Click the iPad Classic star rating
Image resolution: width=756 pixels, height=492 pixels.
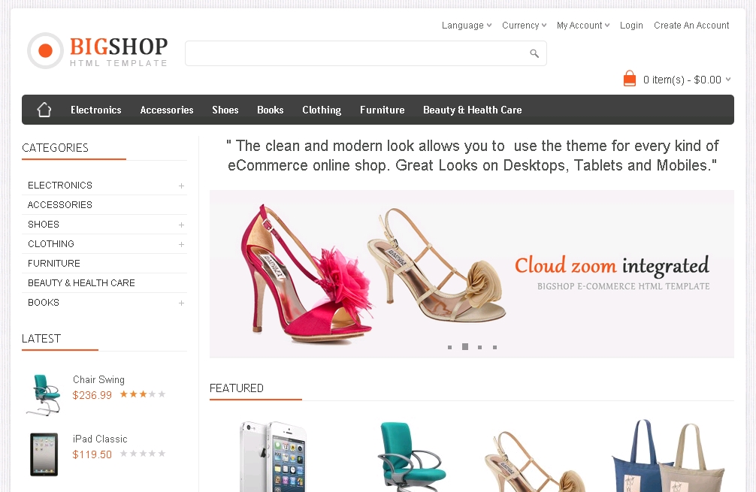tap(142, 454)
